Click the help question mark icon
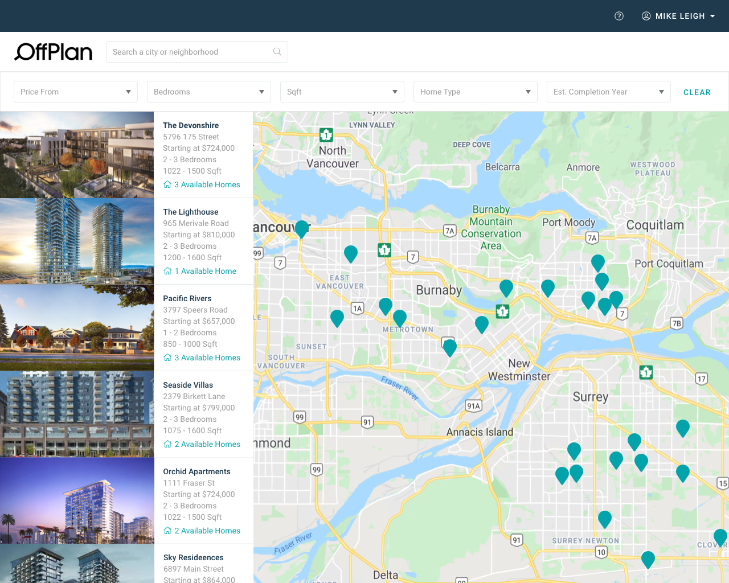 [619, 16]
